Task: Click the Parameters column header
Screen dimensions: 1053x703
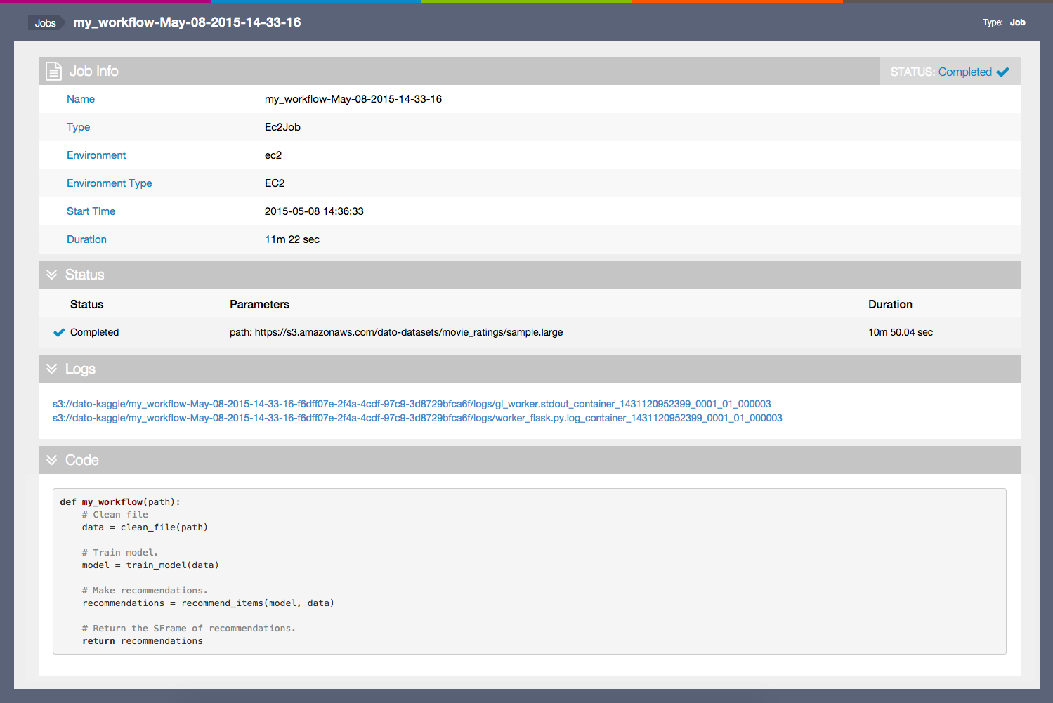Action: point(259,304)
